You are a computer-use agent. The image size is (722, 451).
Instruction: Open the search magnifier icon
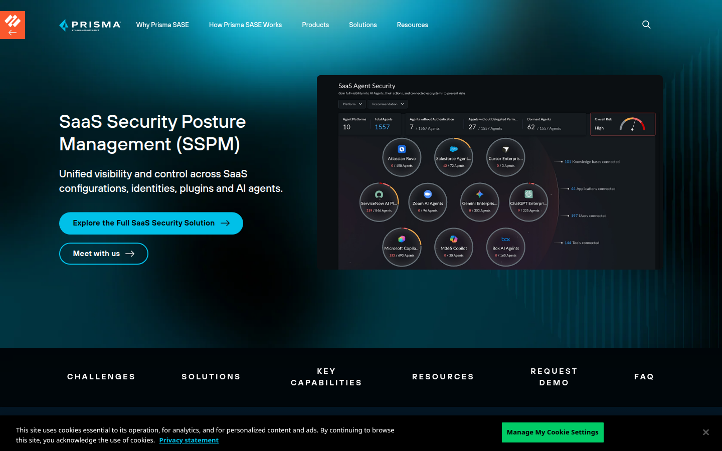[x=646, y=25]
